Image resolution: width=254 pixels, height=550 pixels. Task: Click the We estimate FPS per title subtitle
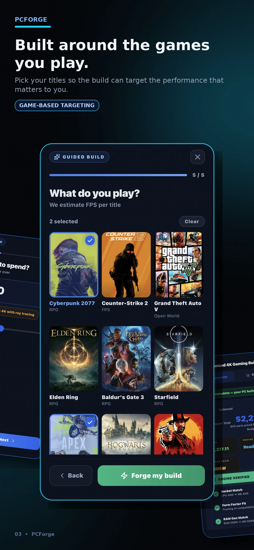85,205
